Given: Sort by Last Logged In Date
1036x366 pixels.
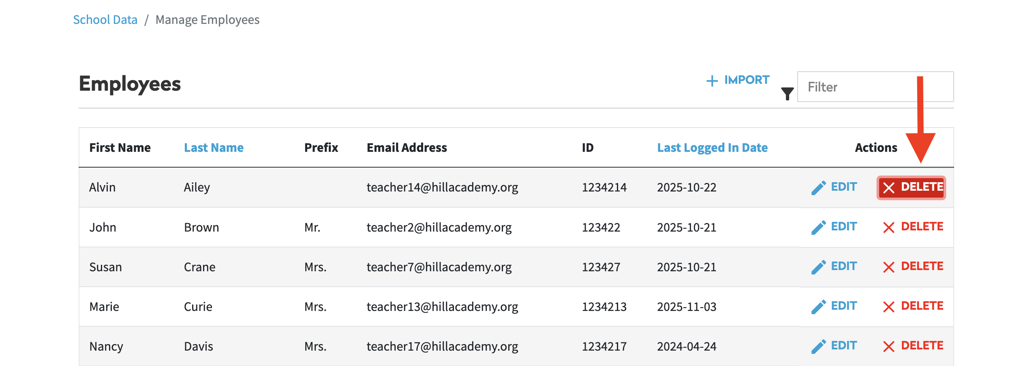Looking at the screenshot, I should coord(712,148).
